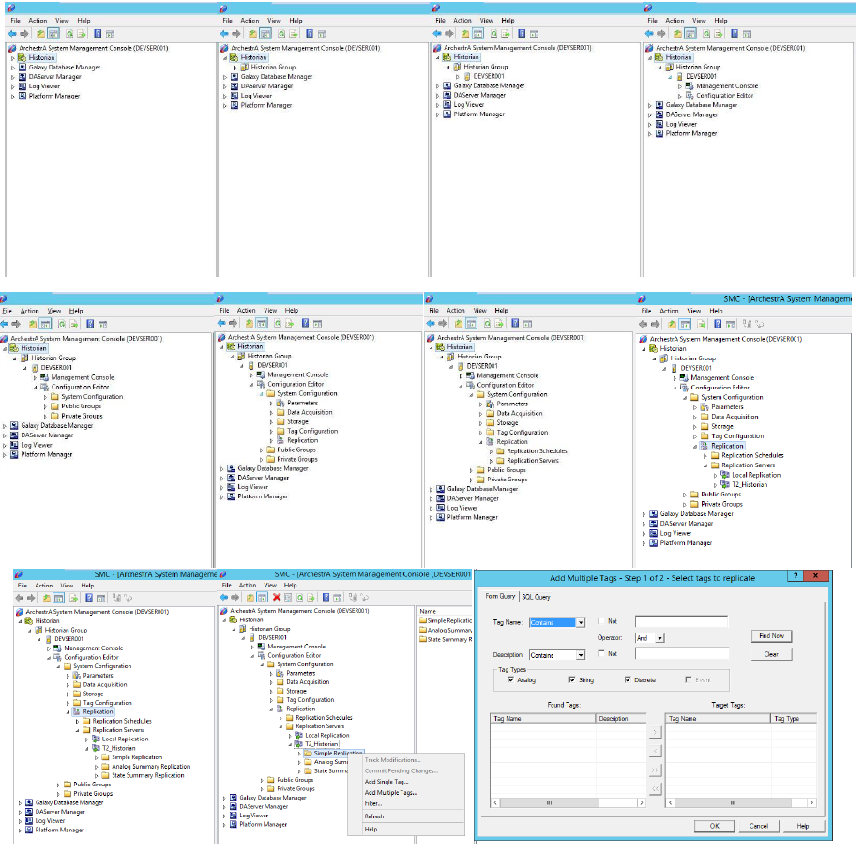The width and height of the screenshot is (864, 854).
Task: Click the Found Tags horizontal scrollbar
Action: pos(547,802)
